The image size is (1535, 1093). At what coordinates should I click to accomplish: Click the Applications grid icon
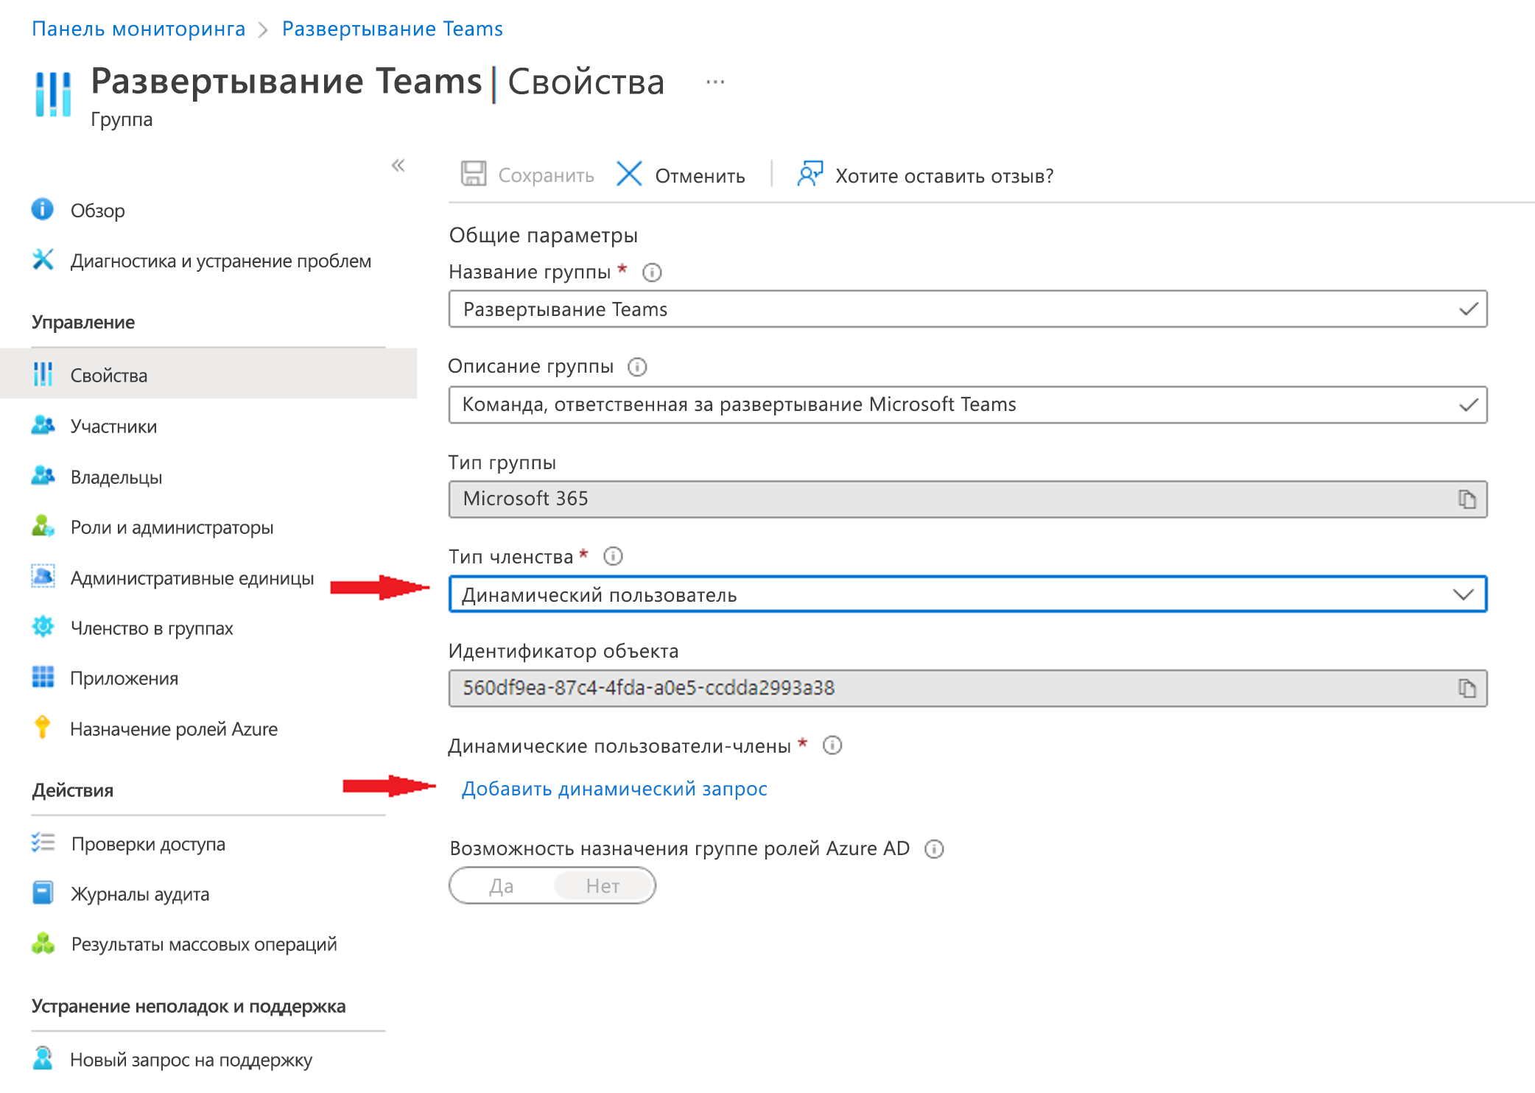43,677
